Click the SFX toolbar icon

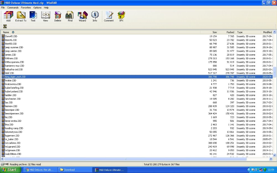[x=121, y=16]
